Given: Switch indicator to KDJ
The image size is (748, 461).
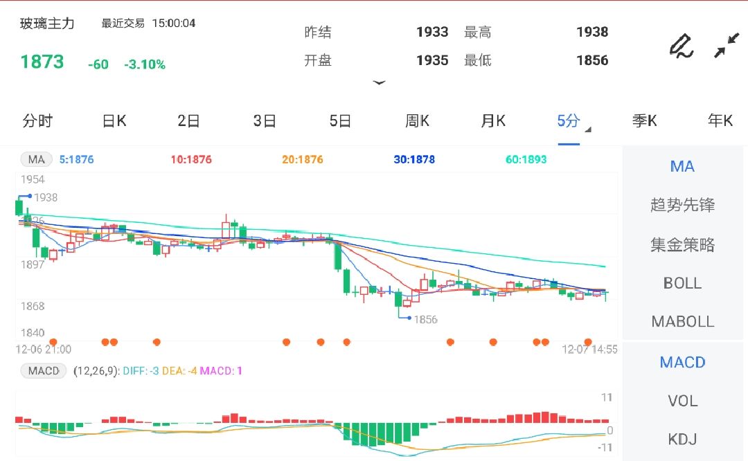Looking at the screenshot, I should coord(682,438).
